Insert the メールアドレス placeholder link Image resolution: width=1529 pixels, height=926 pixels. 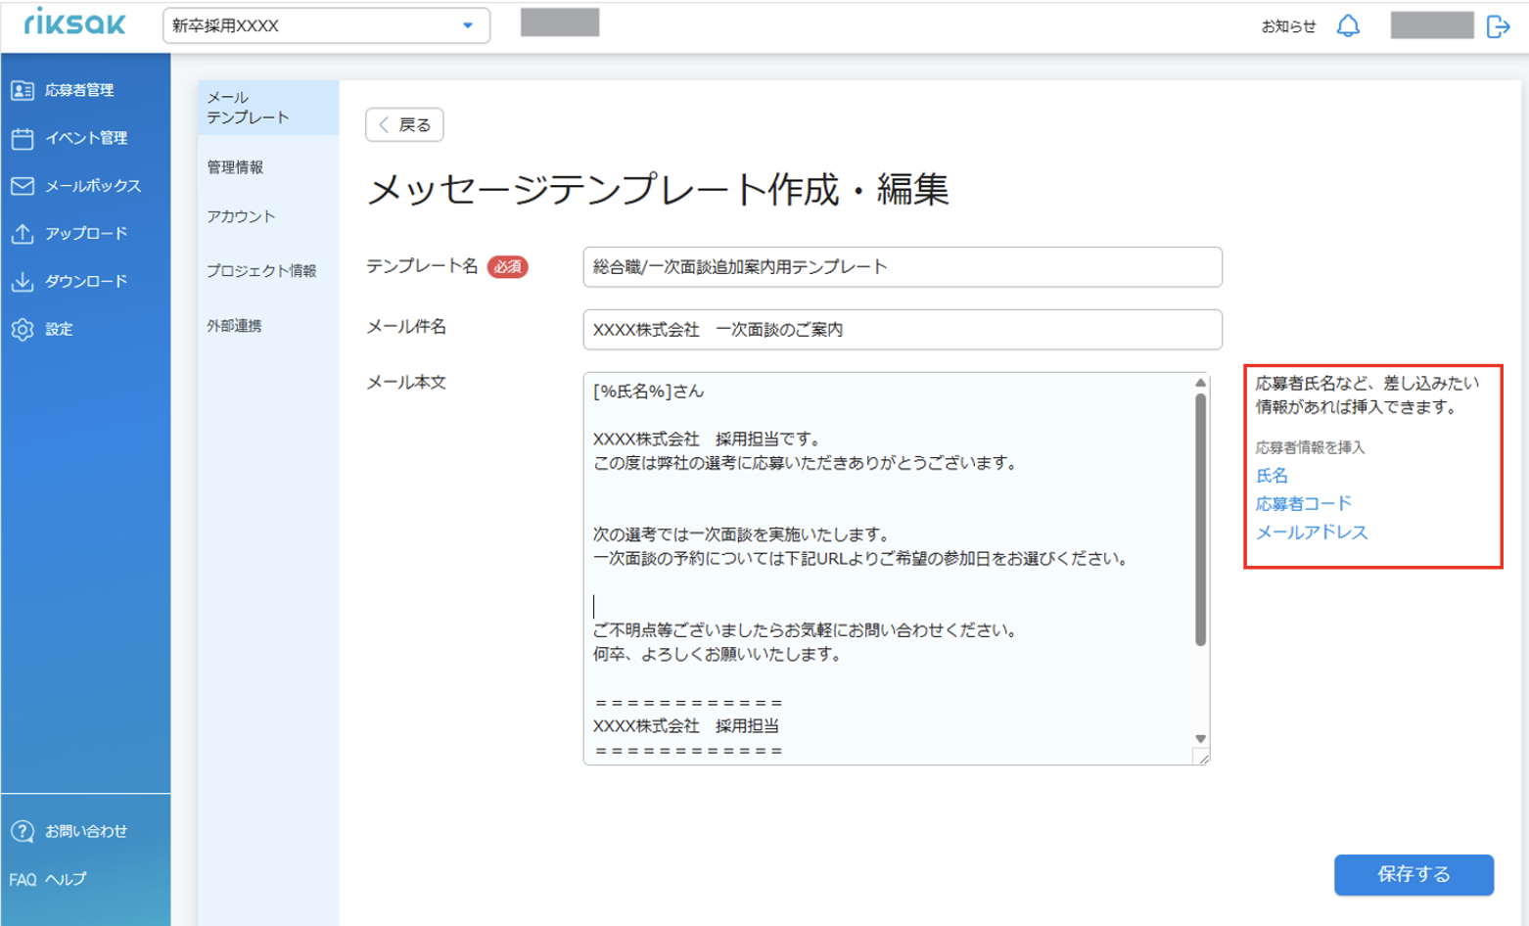pyautogui.click(x=1312, y=532)
